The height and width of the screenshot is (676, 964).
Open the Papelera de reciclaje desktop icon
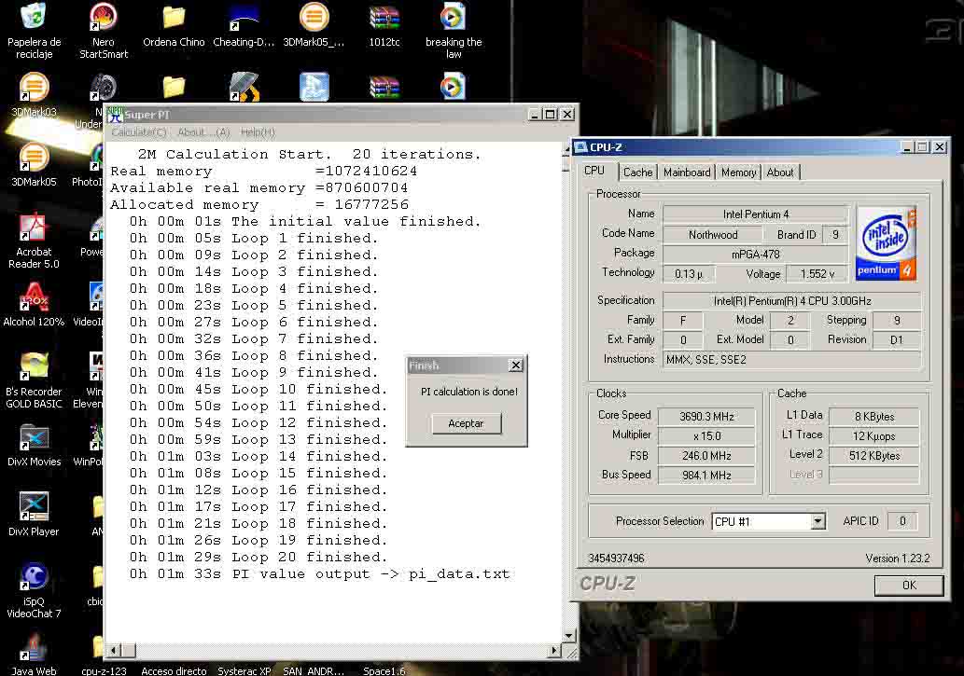coord(34,19)
